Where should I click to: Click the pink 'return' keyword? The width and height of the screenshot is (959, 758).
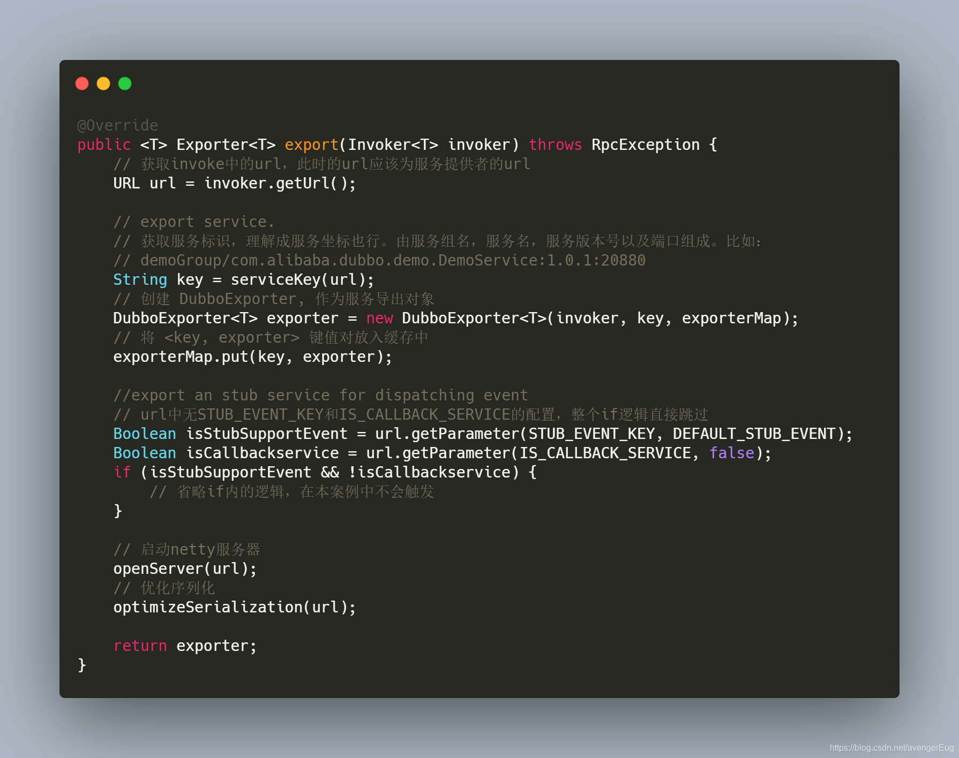pos(140,646)
